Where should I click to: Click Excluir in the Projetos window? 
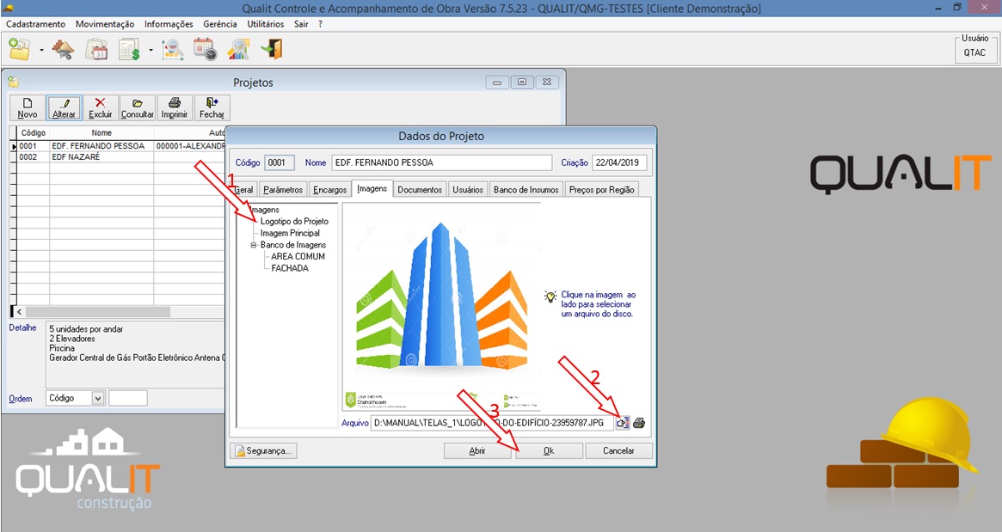coord(101,108)
